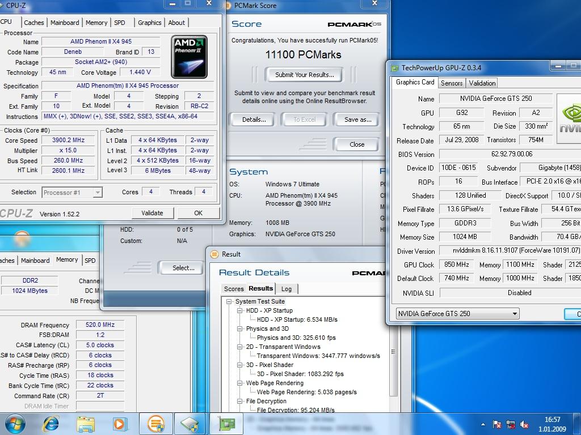This screenshot has height=435, width=581.
Task: Collapse File Decryption tree node
Action: 240,402
